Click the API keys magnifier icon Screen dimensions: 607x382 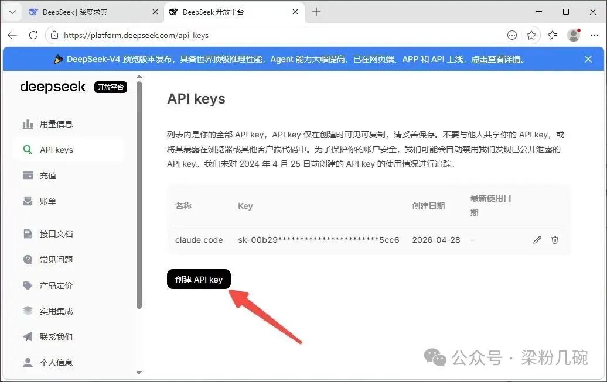click(x=28, y=150)
